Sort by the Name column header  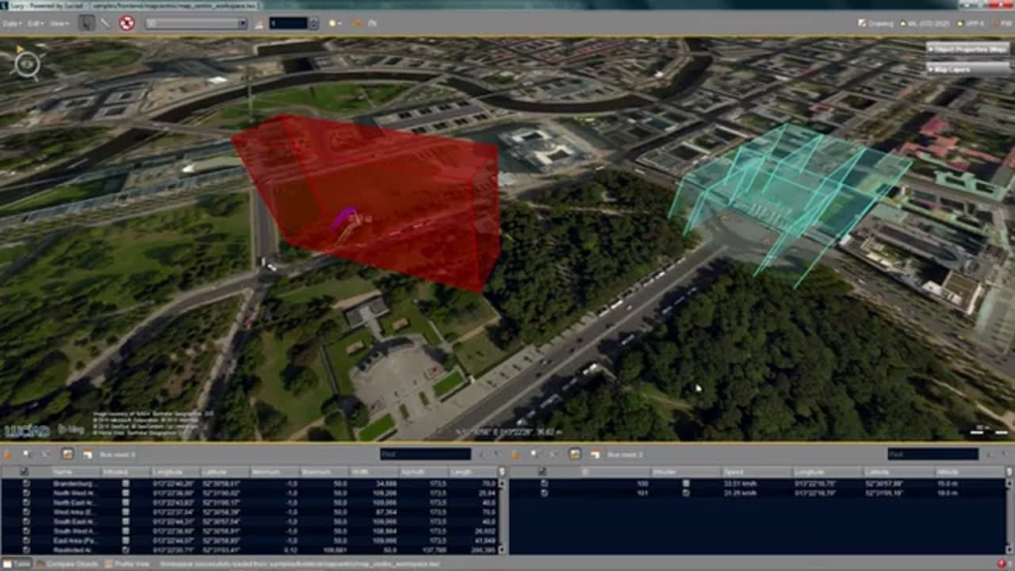click(75, 472)
